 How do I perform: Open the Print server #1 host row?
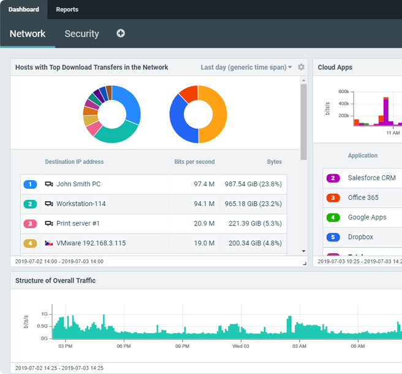[x=78, y=223]
